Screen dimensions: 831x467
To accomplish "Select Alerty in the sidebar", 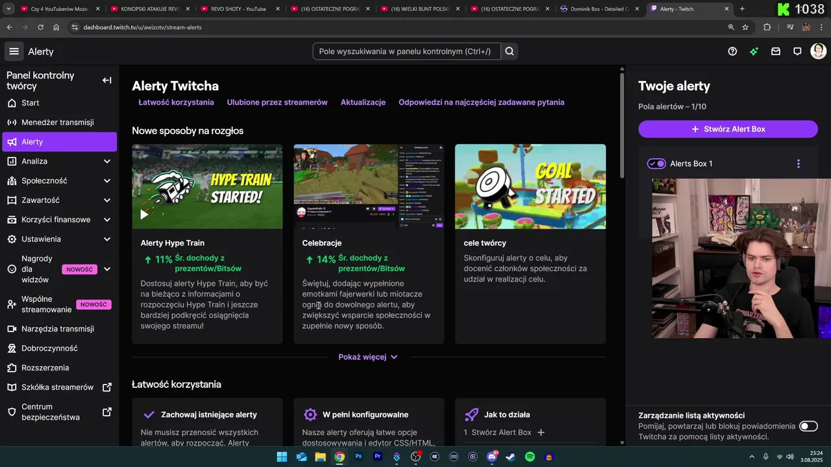I will 60,142.
